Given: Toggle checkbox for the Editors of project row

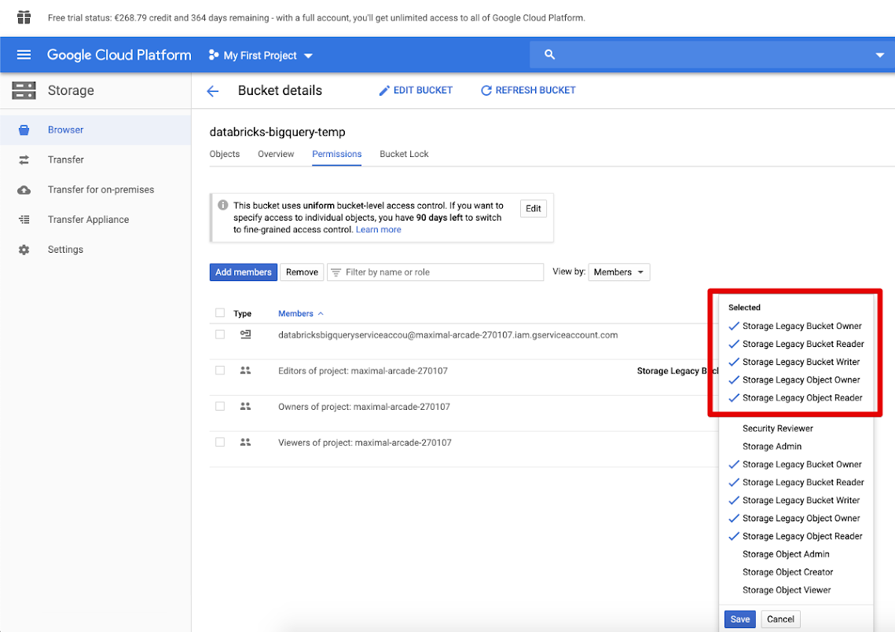Looking at the screenshot, I should pyautogui.click(x=220, y=371).
